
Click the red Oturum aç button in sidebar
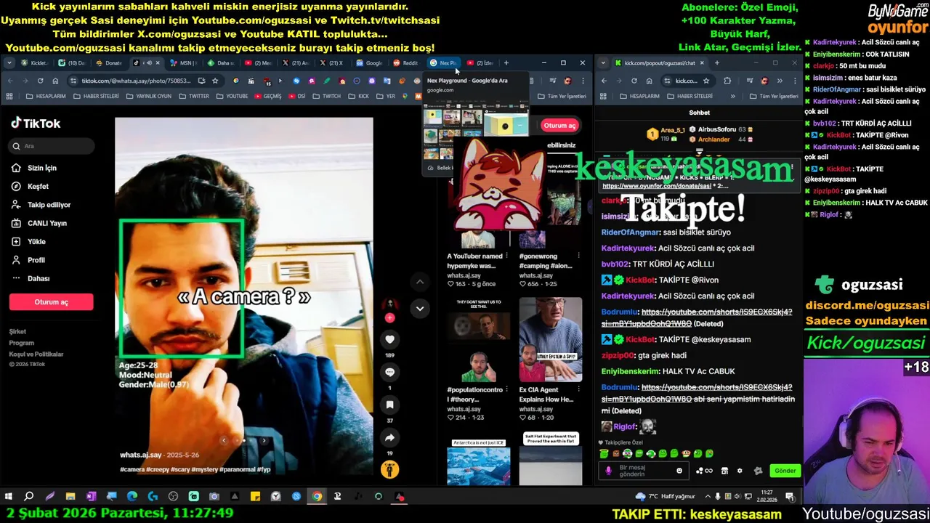point(51,302)
